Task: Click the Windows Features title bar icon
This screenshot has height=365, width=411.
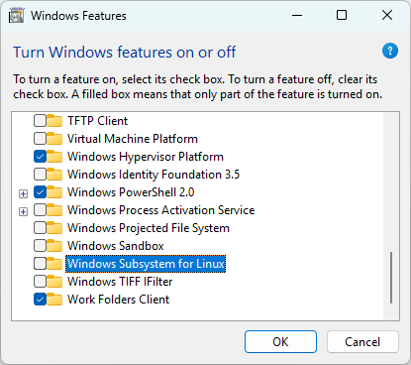Action: click(x=16, y=16)
